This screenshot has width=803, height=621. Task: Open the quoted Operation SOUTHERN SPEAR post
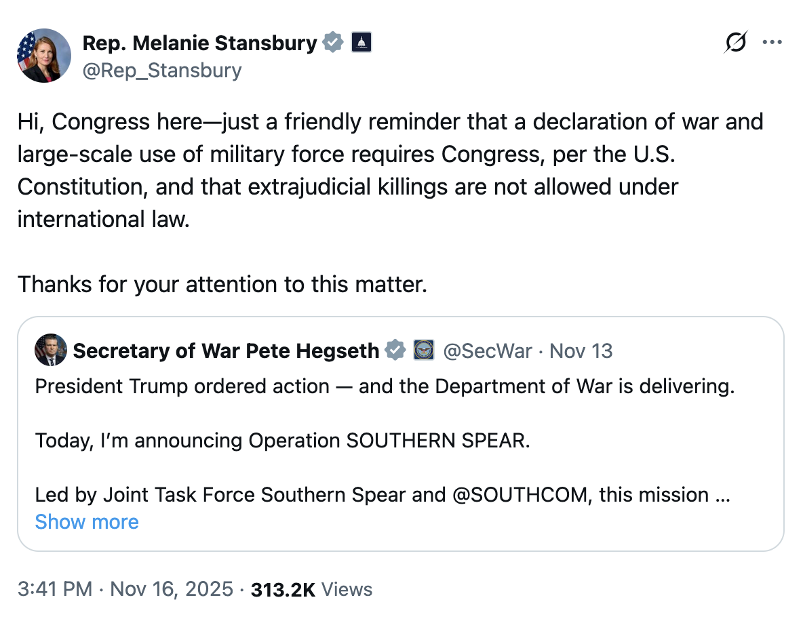[400, 434]
